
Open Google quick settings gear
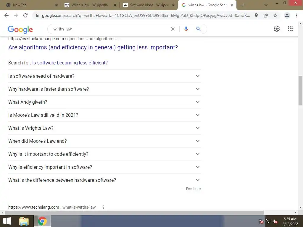pyautogui.click(x=277, y=29)
